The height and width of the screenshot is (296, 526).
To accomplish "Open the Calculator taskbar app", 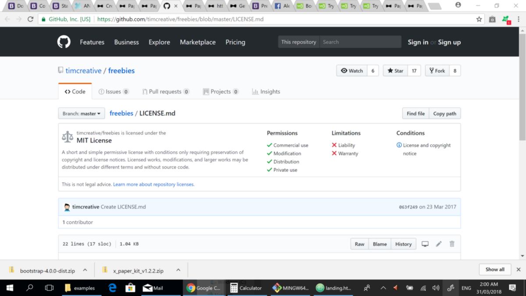I will point(245,288).
